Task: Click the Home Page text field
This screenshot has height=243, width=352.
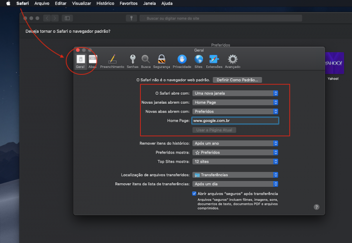Action: coord(235,120)
